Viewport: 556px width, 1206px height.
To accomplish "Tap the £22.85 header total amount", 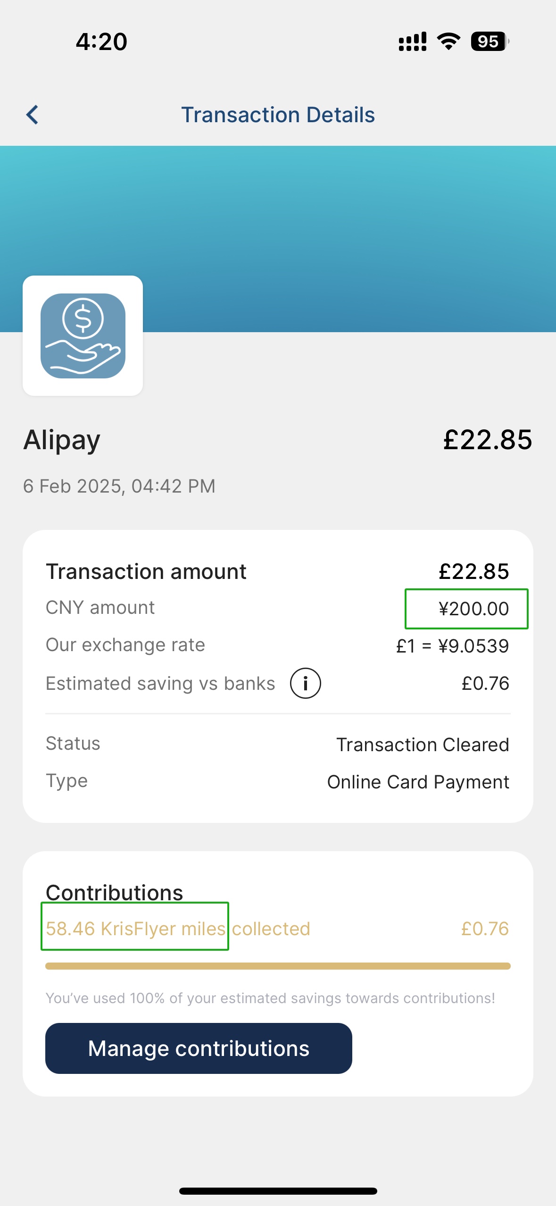I will coord(488,439).
